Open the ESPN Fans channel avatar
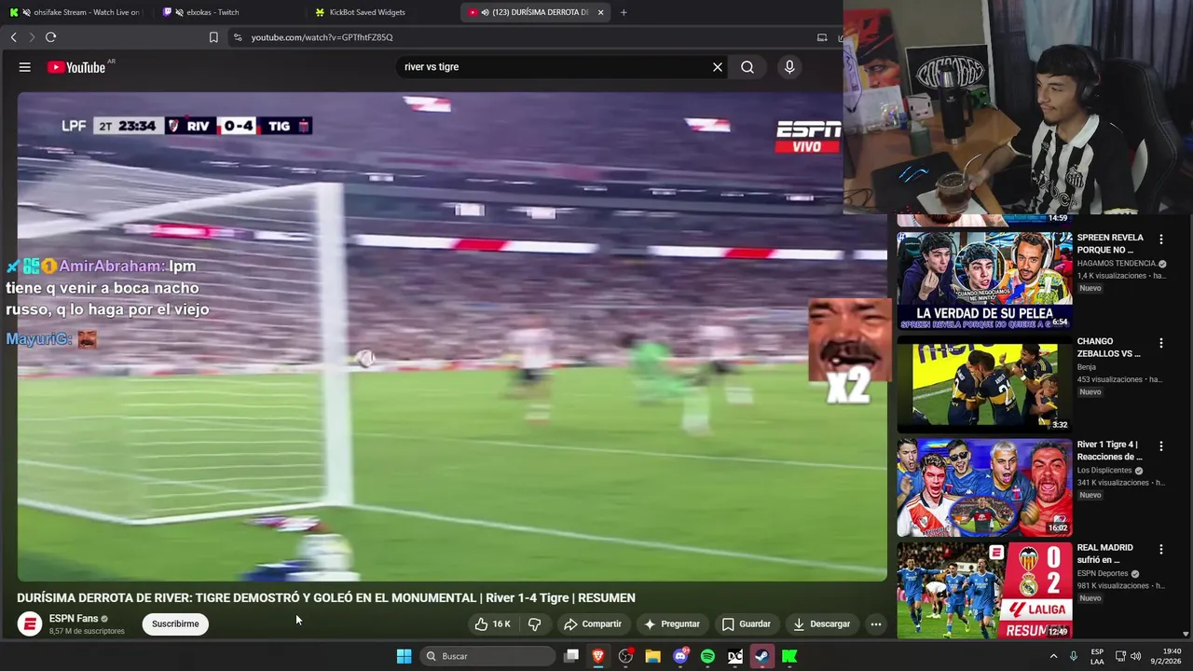Viewport: 1193px width, 671px height. pos(30,624)
